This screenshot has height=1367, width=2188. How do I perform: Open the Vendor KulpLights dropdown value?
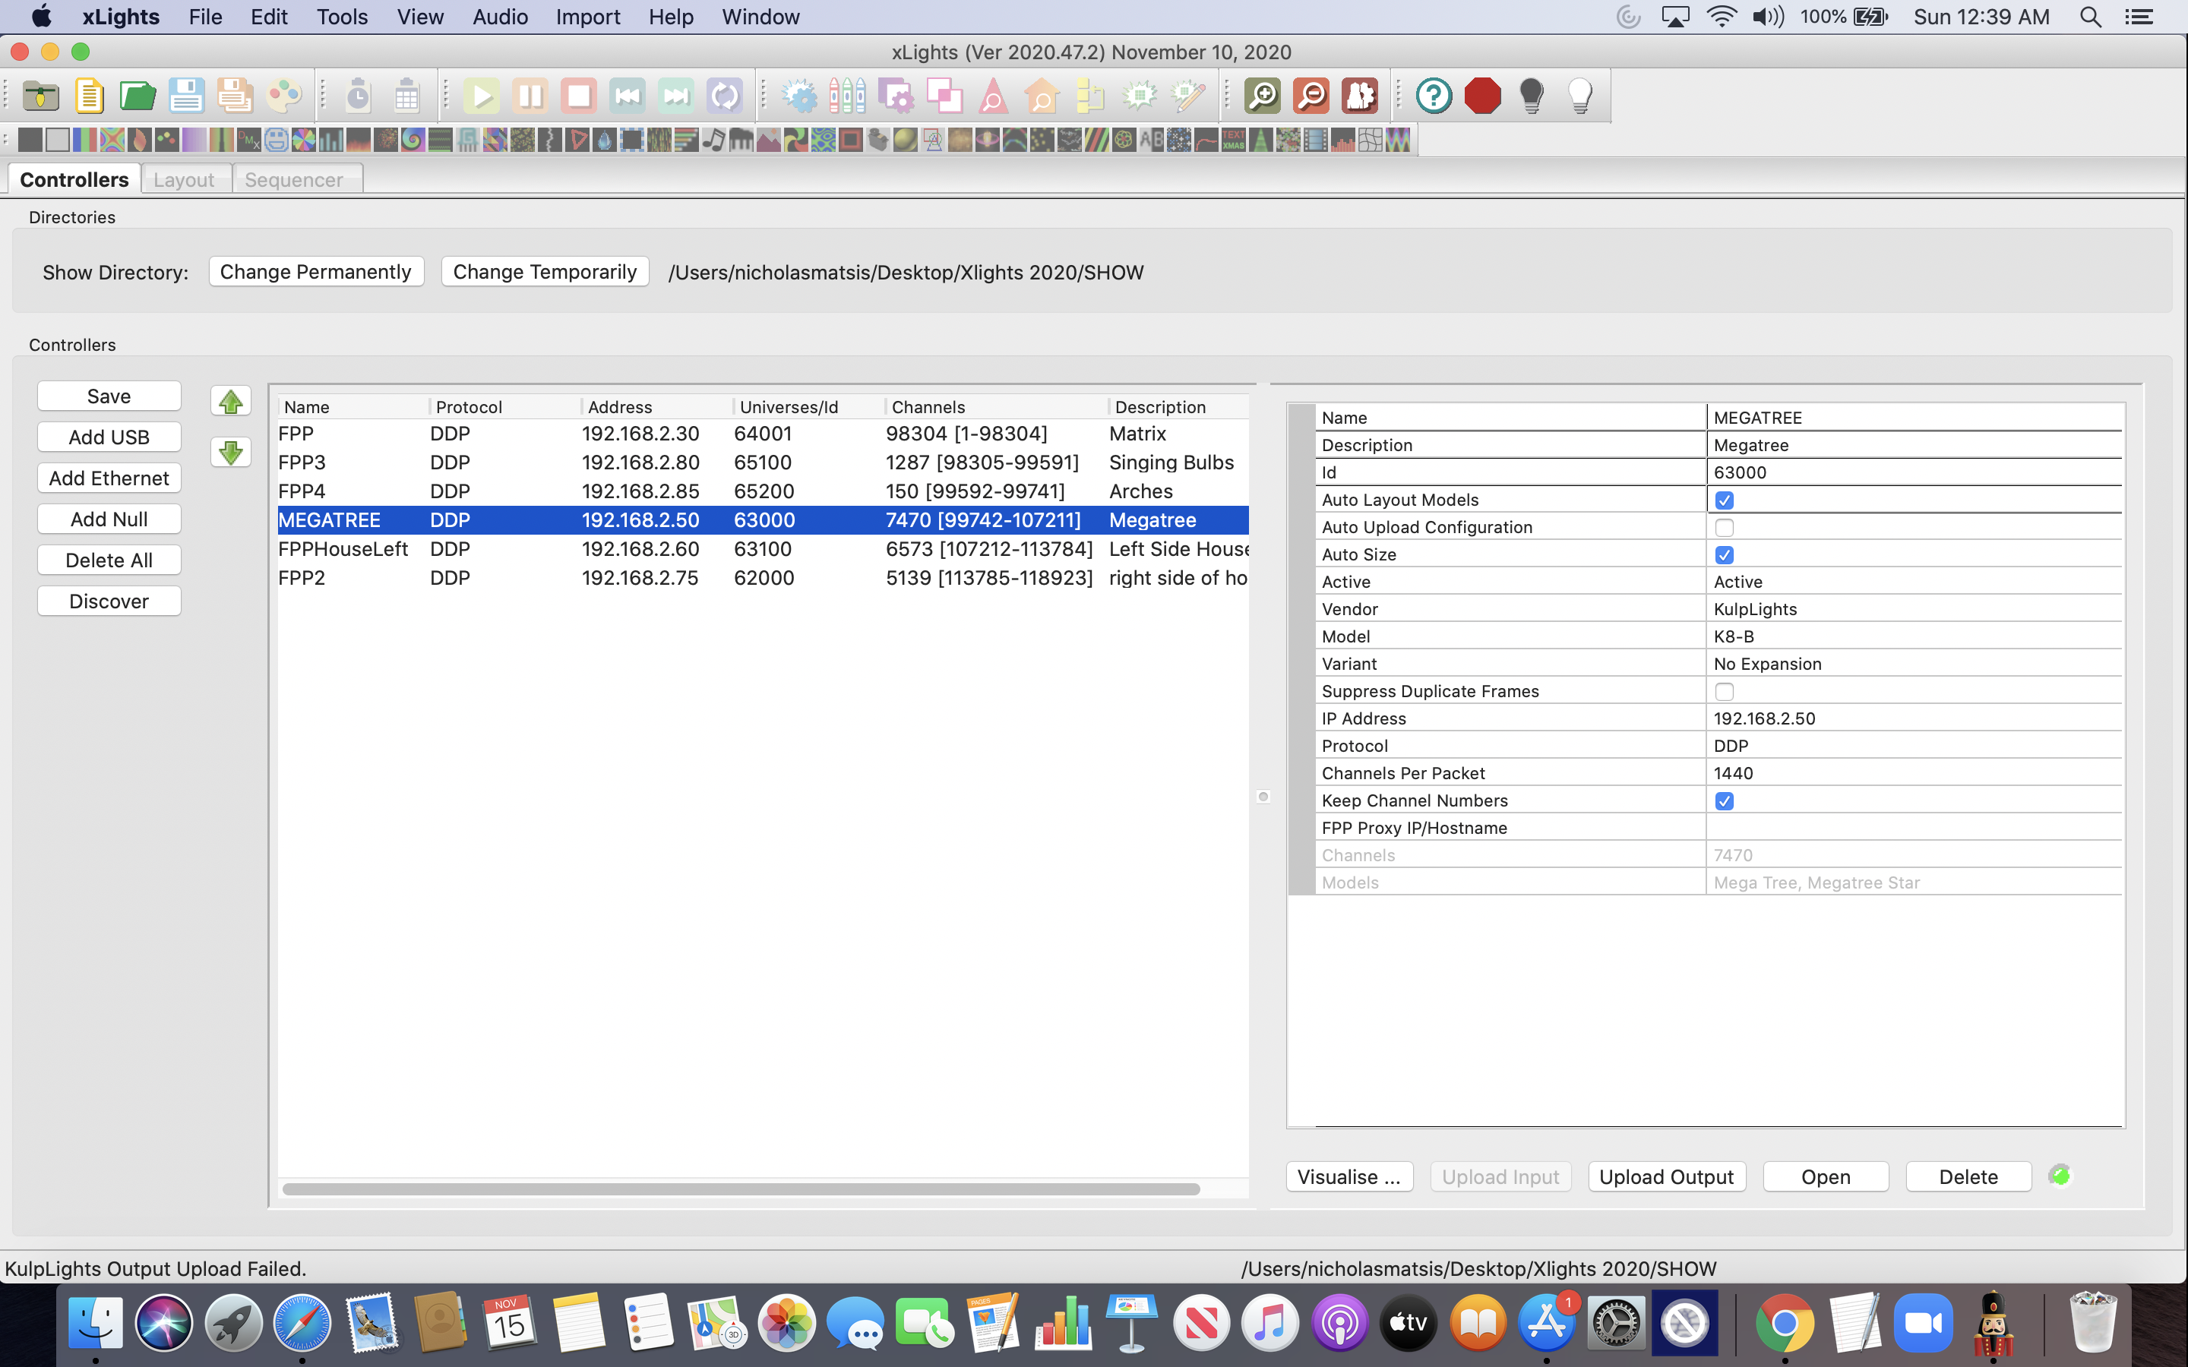1914,608
